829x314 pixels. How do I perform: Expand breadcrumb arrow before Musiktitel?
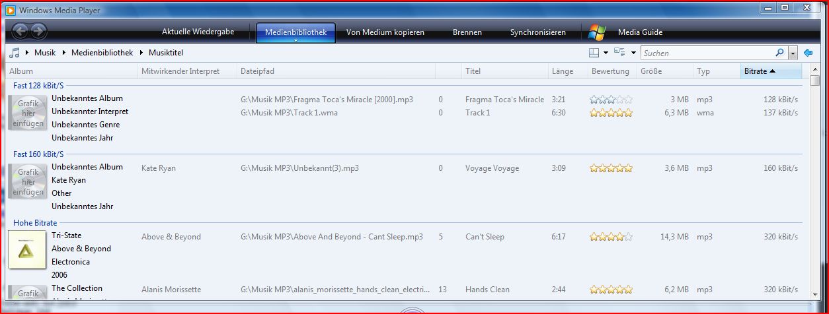coord(141,53)
